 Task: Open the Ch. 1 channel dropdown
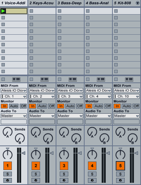pos(14,97)
